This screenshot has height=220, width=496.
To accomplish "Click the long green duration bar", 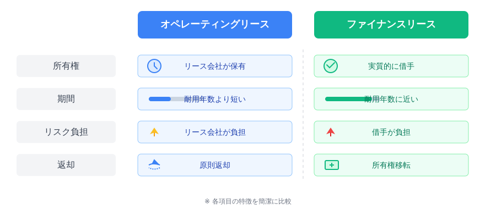I will point(347,99).
